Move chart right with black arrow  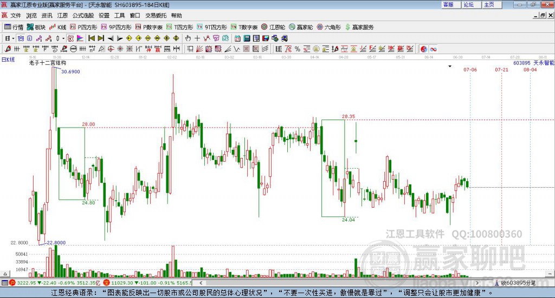coord(120,38)
